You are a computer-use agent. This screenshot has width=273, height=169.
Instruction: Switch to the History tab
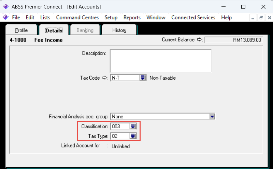click(119, 30)
